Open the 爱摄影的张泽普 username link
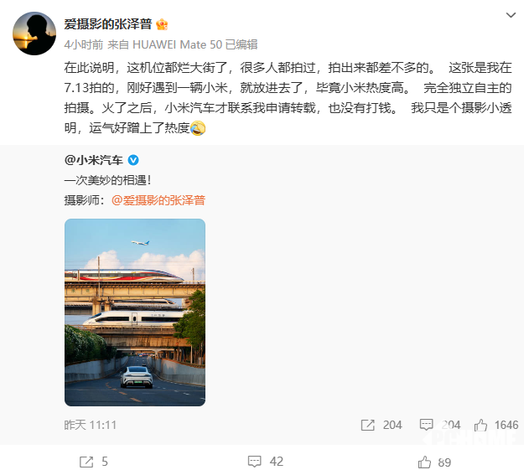 (108, 24)
